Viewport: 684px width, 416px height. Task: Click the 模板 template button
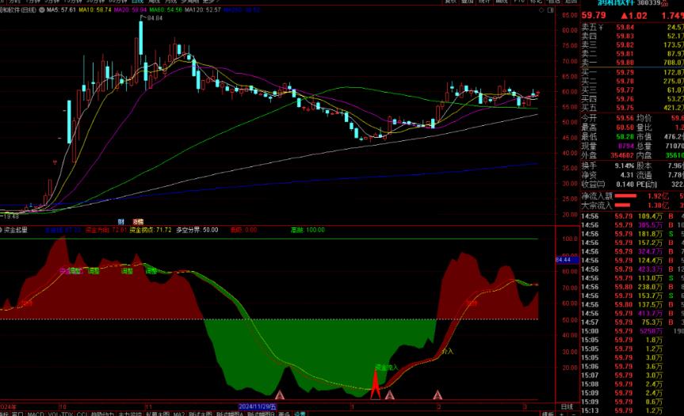click(548, 414)
